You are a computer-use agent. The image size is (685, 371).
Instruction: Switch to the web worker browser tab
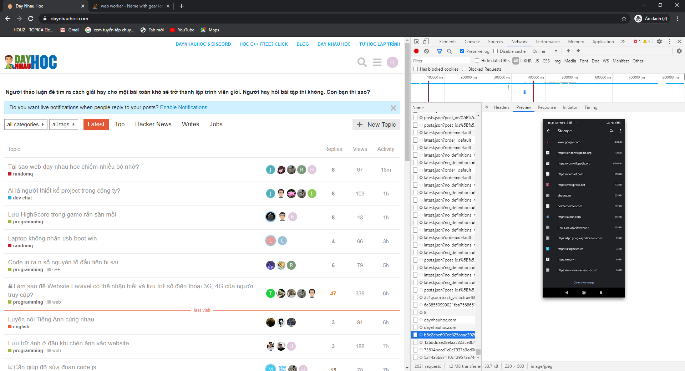tap(131, 6)
